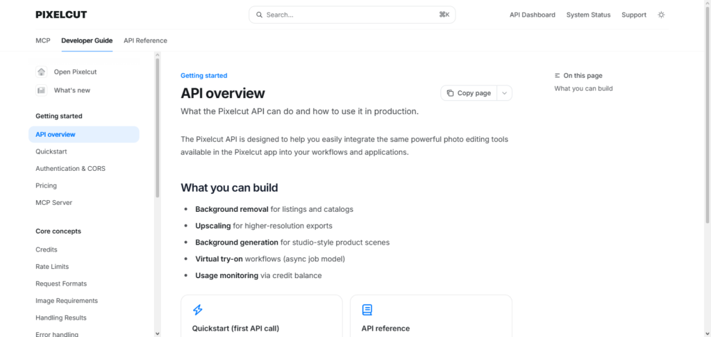This screenshot has width=711, height=337.
Task: Click the sidebar scrollbar thumb
Action: 158,127
